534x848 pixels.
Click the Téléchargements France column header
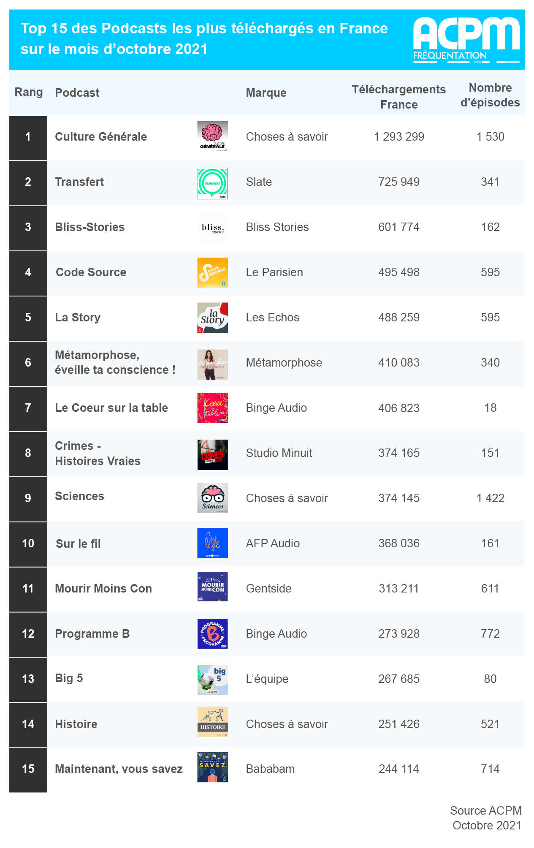coord(398,97)
